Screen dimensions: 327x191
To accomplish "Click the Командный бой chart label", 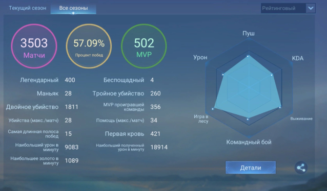I will pyautogui.click(x=249, y=142).
